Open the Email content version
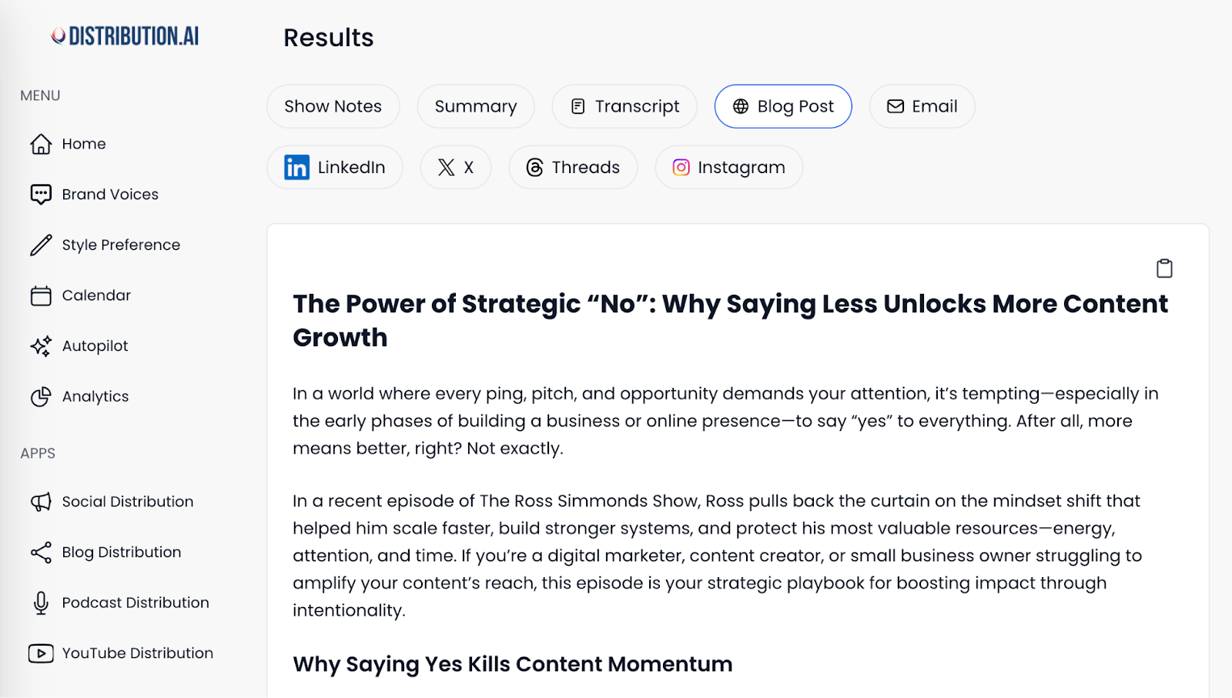 point(922,106)
